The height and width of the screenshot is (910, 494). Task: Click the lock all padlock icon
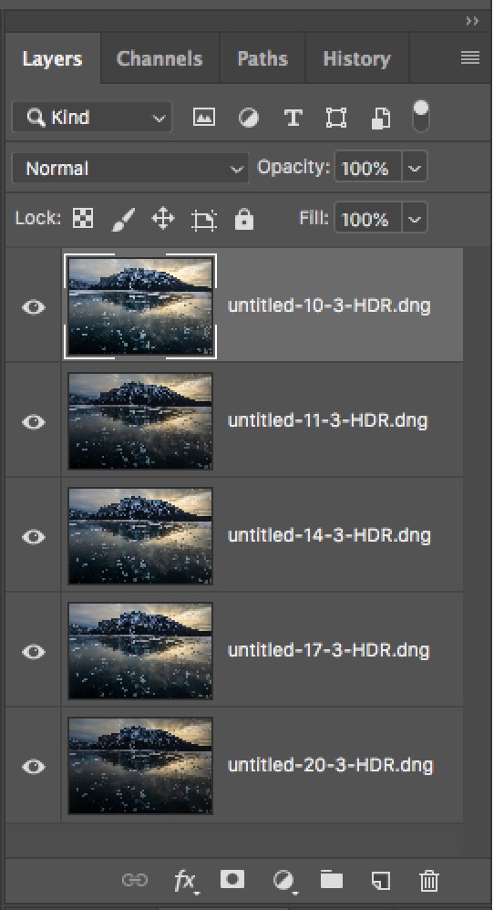(244, 220)
